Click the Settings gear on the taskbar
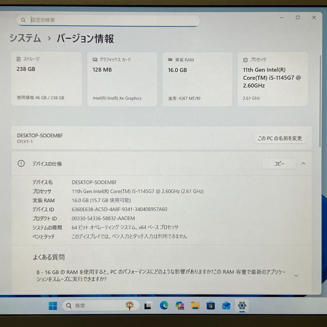 click(x=242, y=306)
